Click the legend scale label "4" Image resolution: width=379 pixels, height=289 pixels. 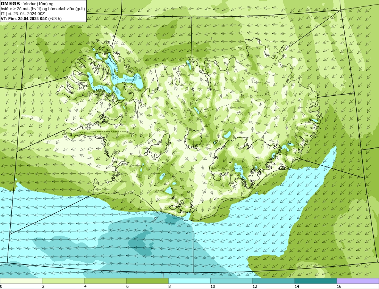click(x=85, y=286)
